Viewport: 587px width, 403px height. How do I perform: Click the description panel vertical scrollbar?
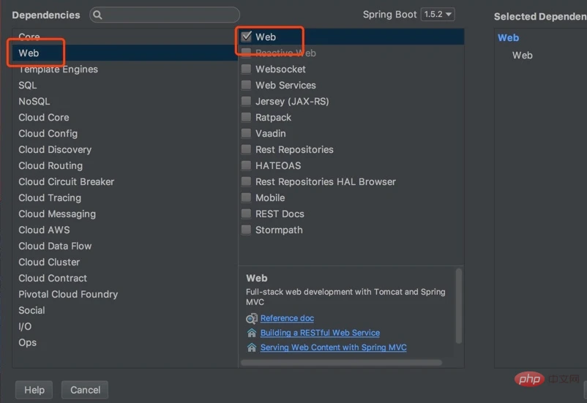pos(459,306)
